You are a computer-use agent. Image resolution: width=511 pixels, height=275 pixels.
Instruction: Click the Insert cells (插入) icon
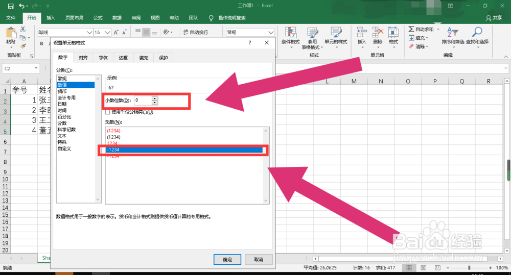pos(362,33)
